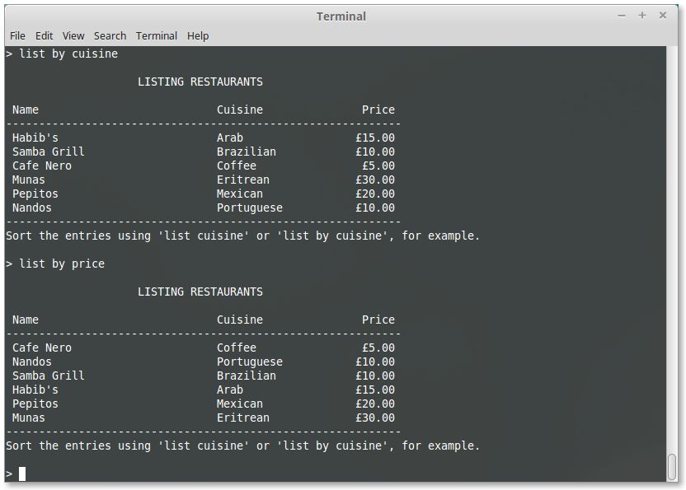Click Samba Grill in the cuisine-sorted list
This screenshot has width=686, height=490.
click(48, 152)
